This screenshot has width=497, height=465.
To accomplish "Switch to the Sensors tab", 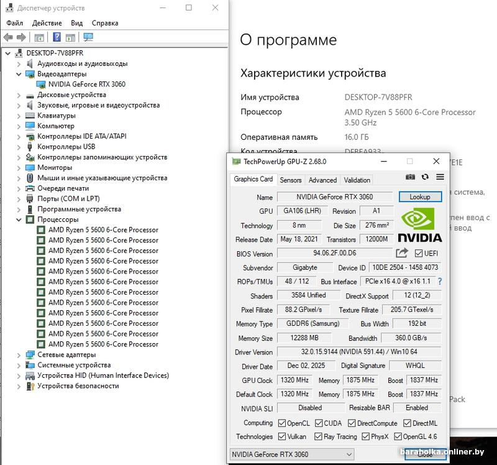I will (x=291, y=180).
